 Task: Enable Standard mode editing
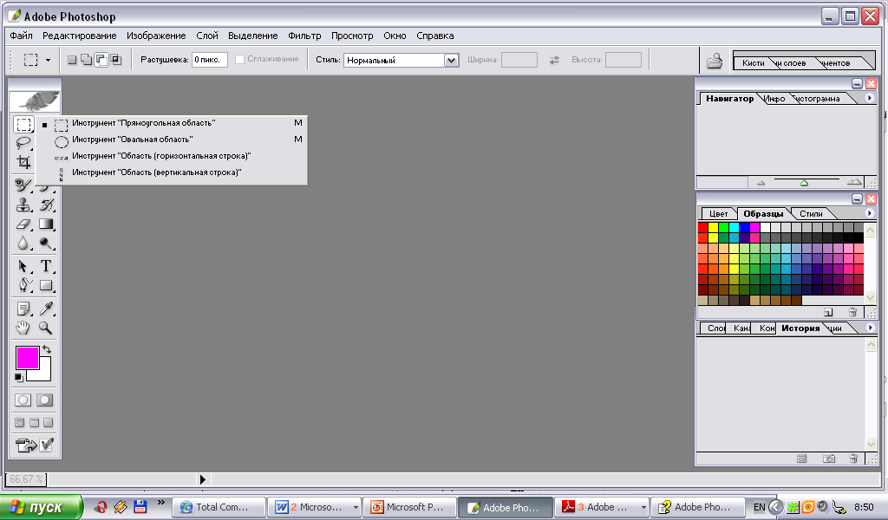tap(23, 400)
